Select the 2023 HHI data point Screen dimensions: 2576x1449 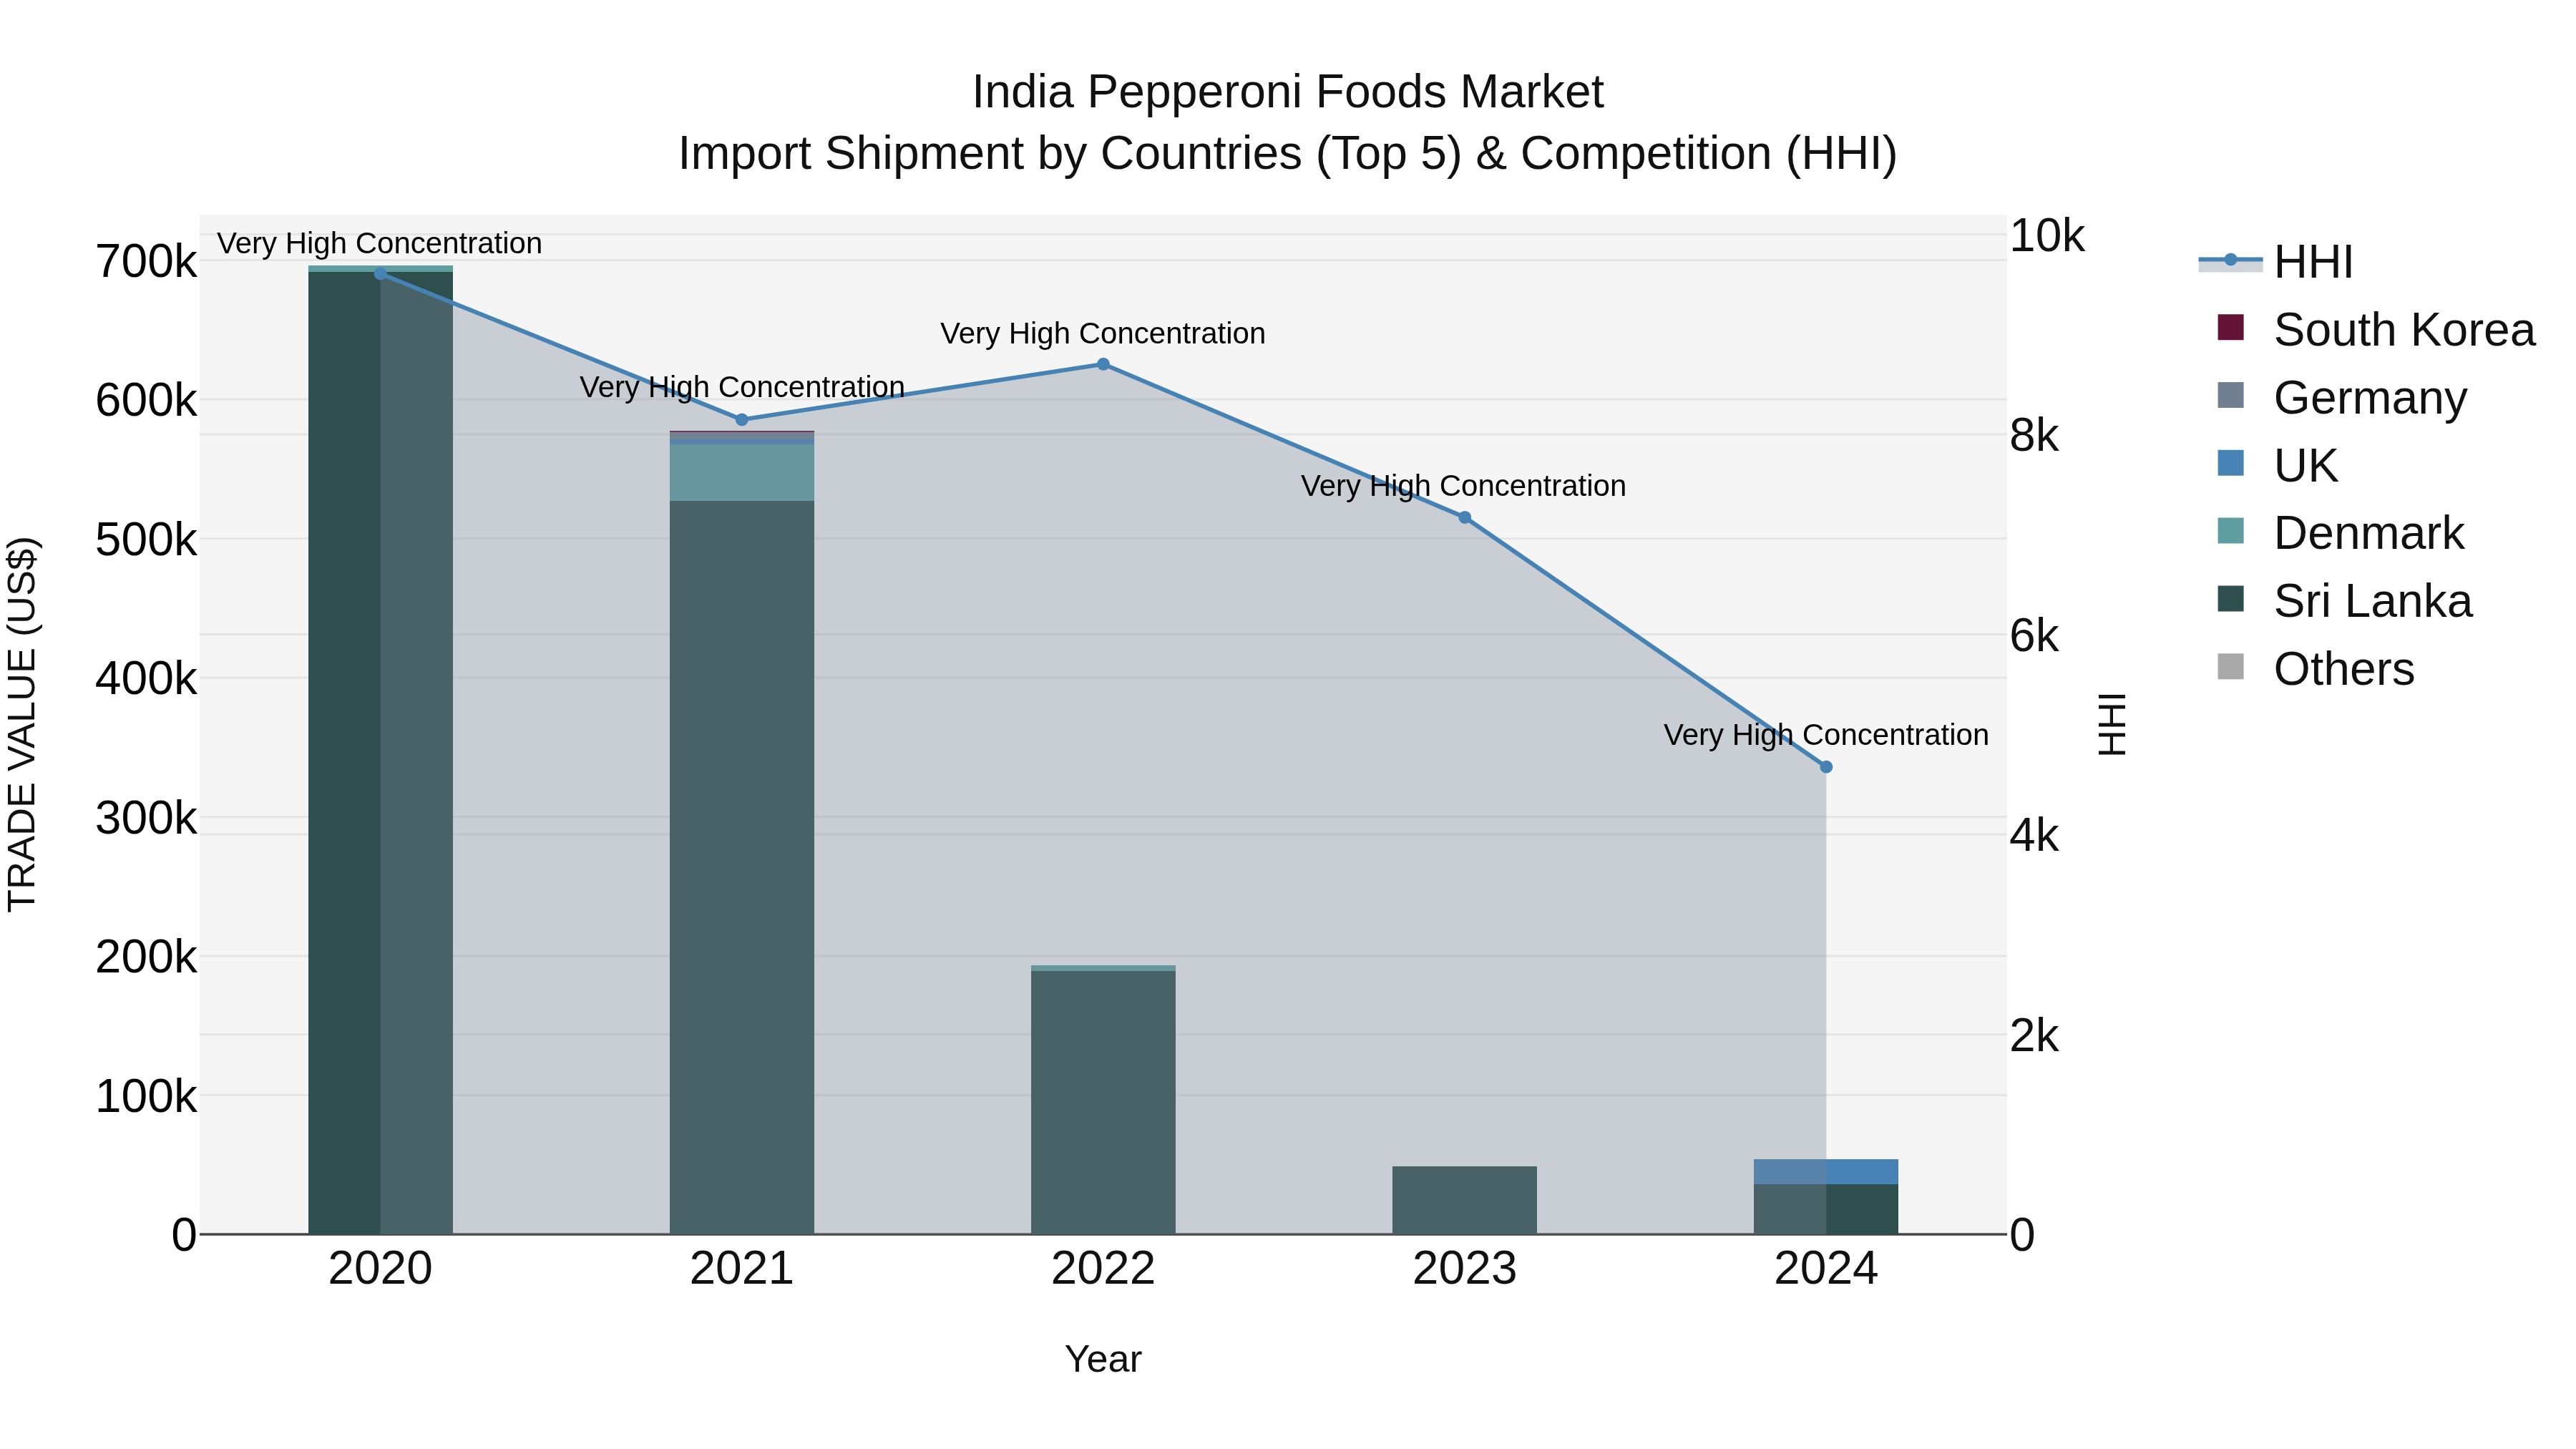(x=1465, y=517)
